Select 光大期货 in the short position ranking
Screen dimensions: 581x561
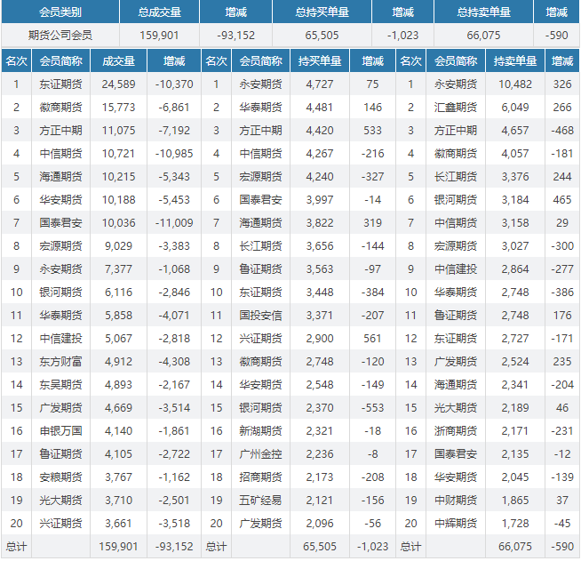456,408
